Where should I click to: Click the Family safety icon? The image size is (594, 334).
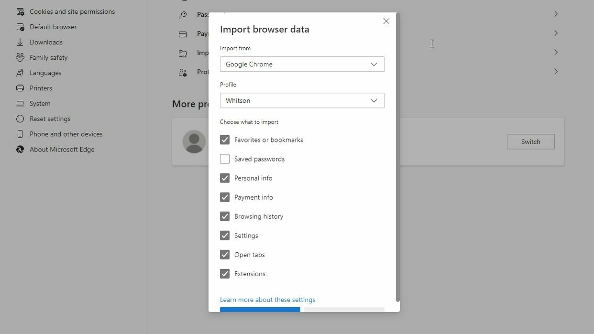[x=20, y=57]
